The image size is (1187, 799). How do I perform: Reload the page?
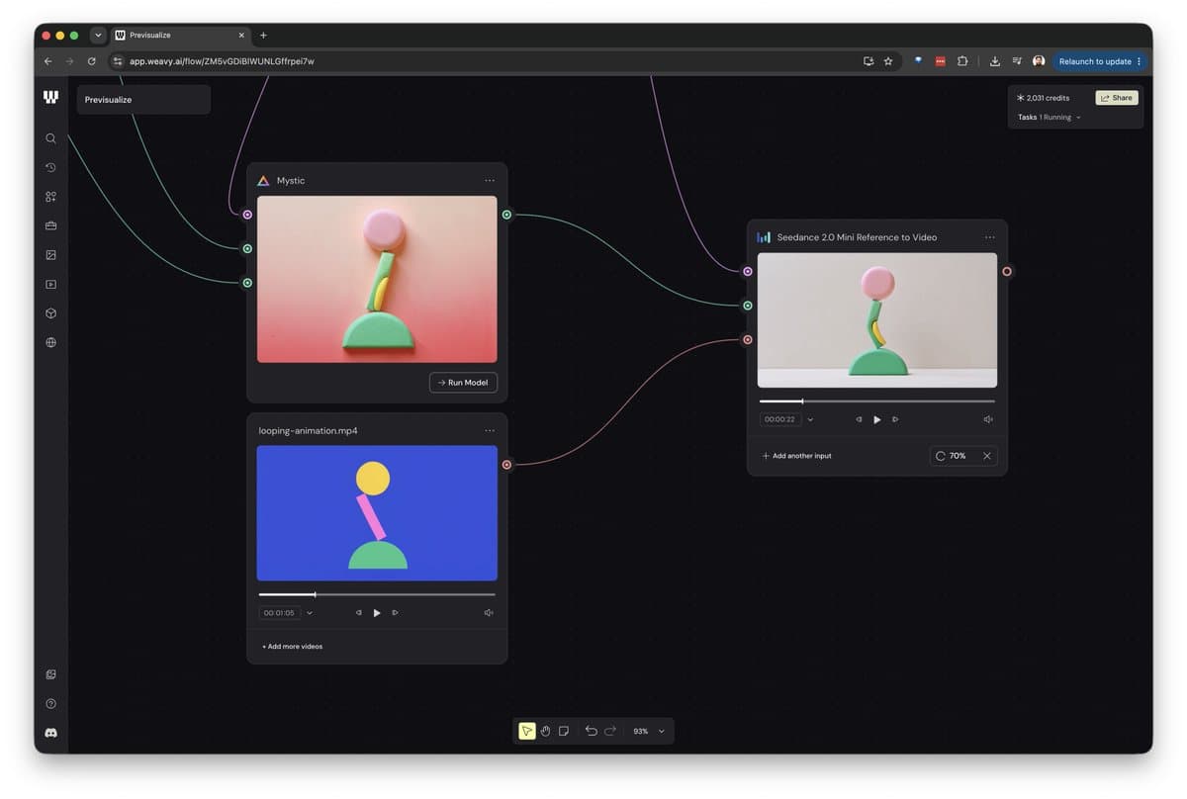92,61
